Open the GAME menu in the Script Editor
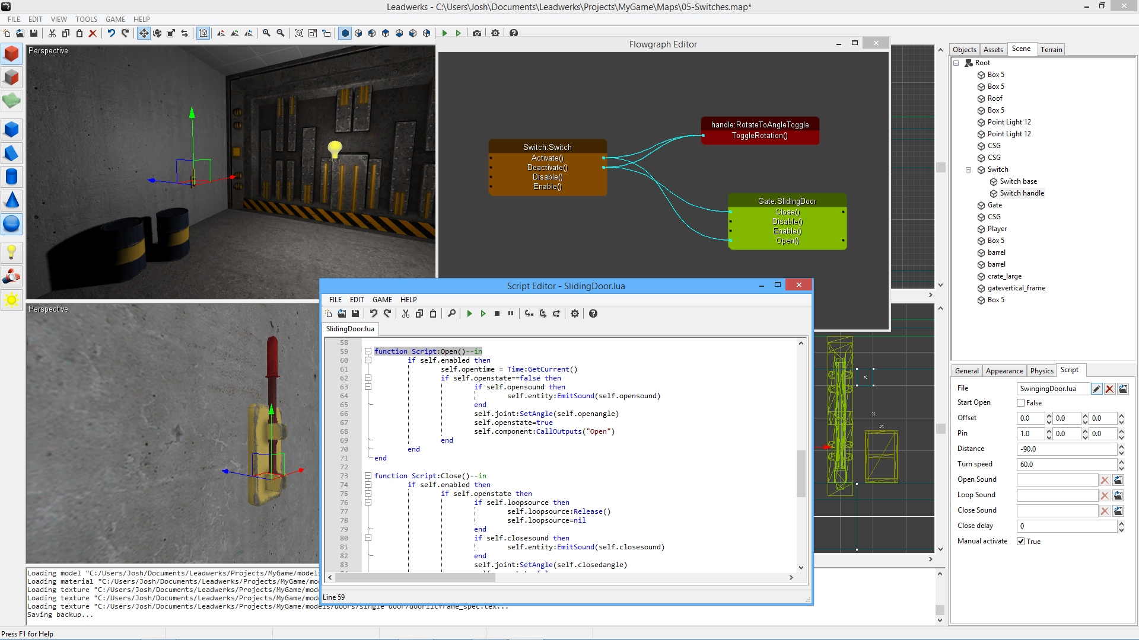The image size is (1139, 640). click(382, 300)
